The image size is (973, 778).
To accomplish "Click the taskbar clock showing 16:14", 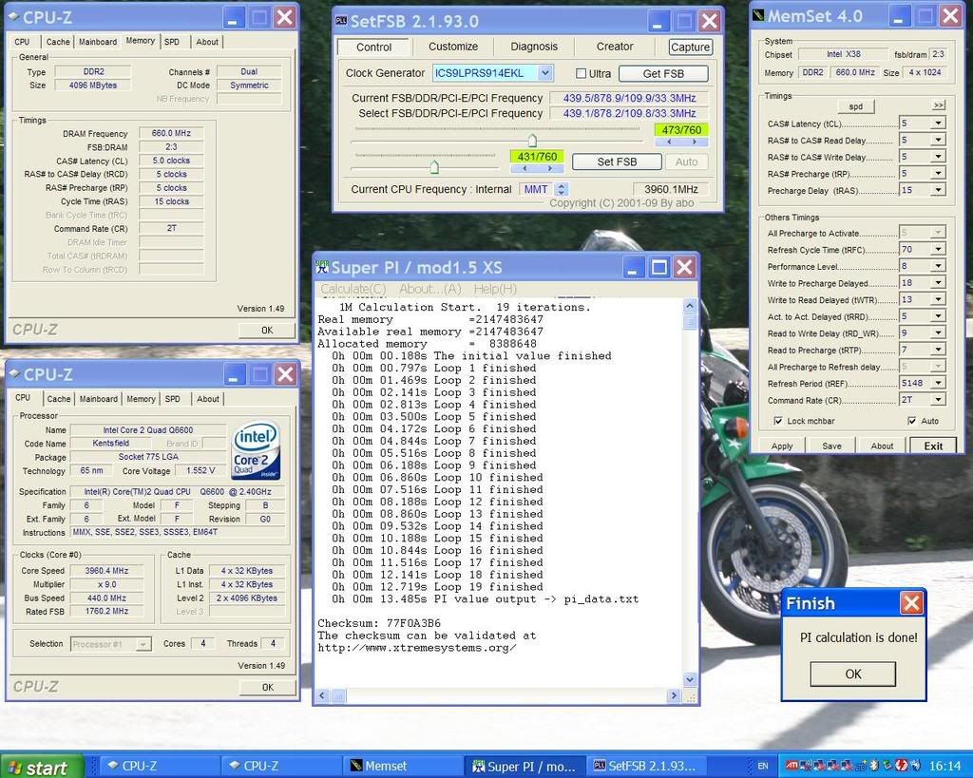I will 944,767.
